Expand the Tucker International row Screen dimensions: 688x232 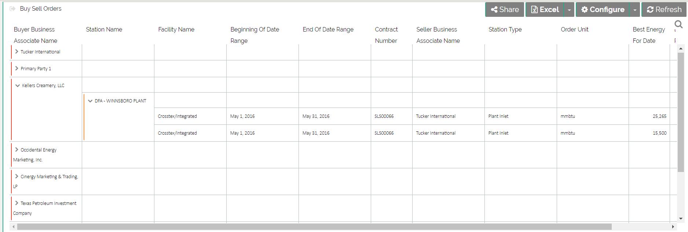tap(17, 52)
